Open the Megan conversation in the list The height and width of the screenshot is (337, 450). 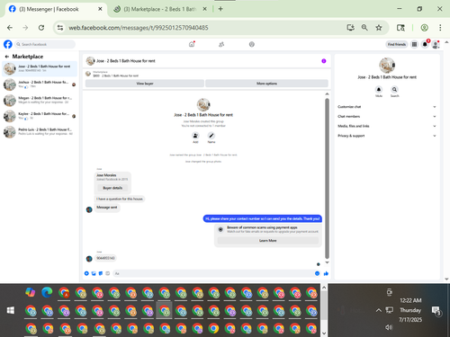(40, 100)
